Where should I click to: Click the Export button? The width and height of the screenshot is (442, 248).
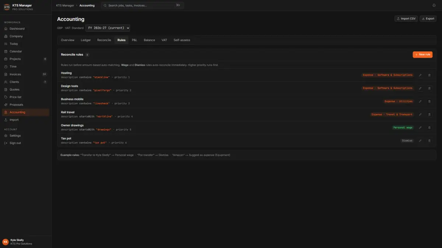pyautogui.click(x=428, y=19)
